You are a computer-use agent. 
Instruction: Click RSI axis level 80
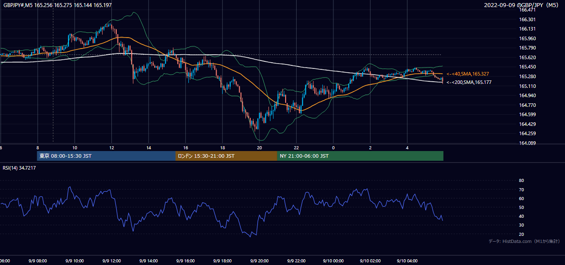pos(521,181)
